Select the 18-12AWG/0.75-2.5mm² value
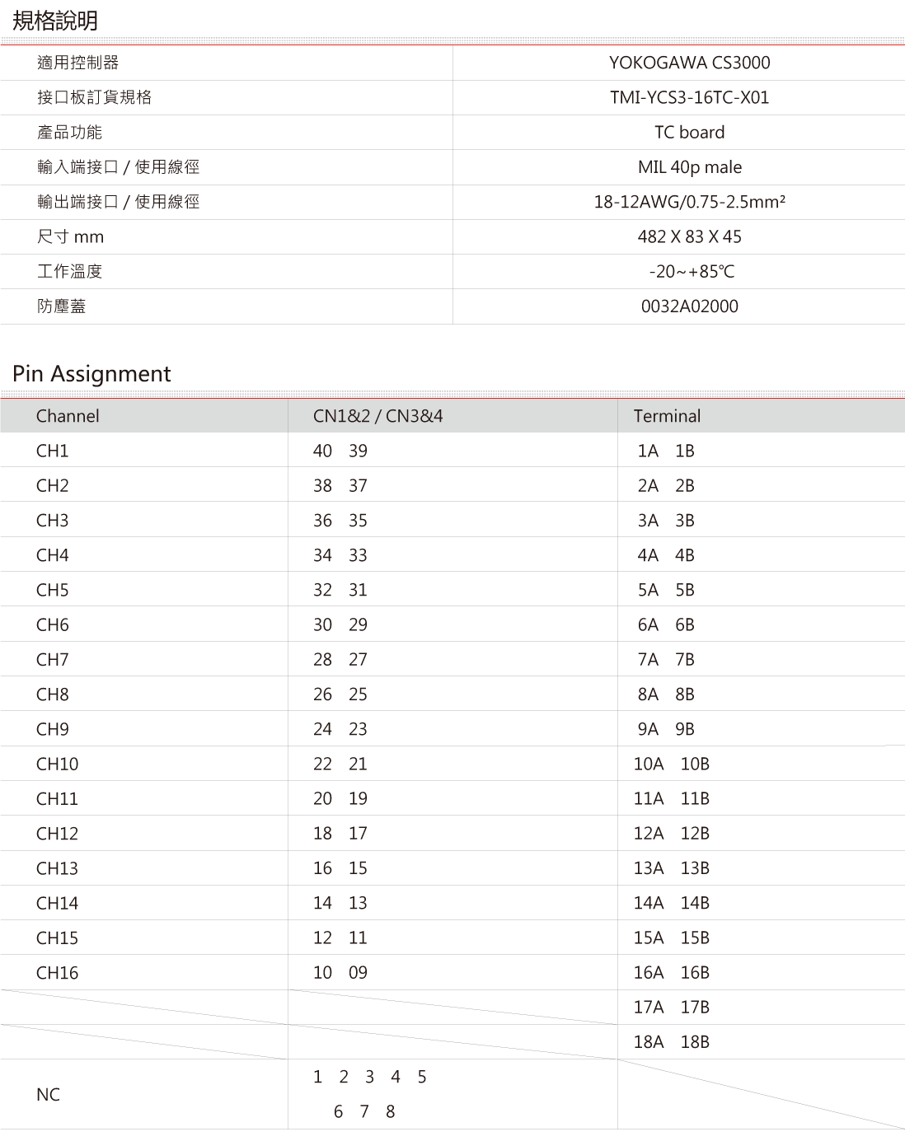This screenshot has width=905, height=1141. pos(689,202)
